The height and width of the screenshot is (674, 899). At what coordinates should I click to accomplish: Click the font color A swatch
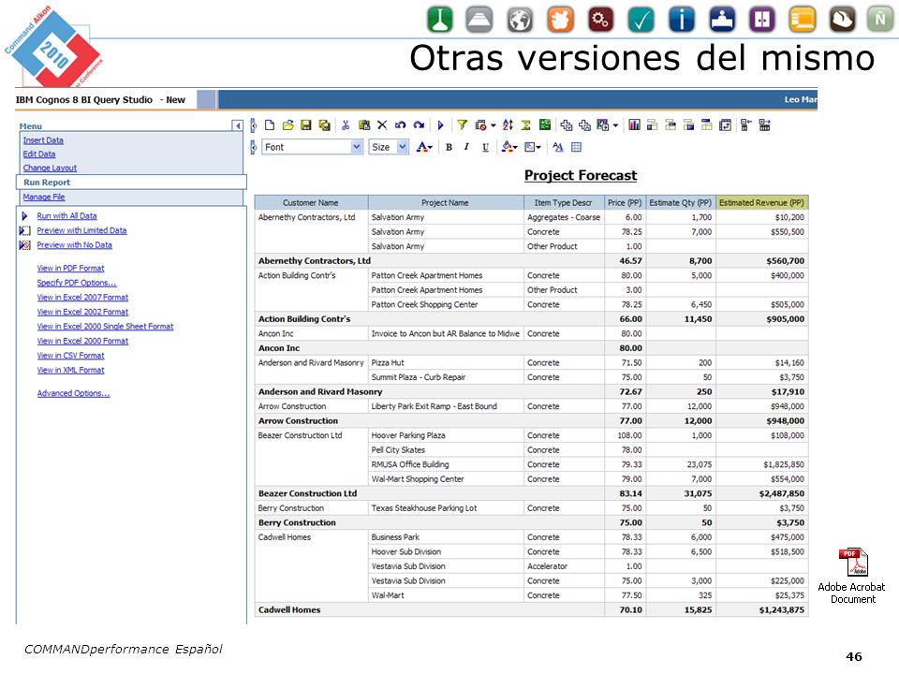421,147
